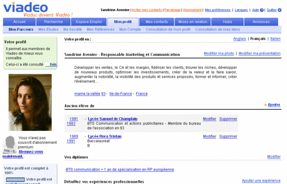
Task: Click Modifier ma photo link
Action: [x=219, y=54]
